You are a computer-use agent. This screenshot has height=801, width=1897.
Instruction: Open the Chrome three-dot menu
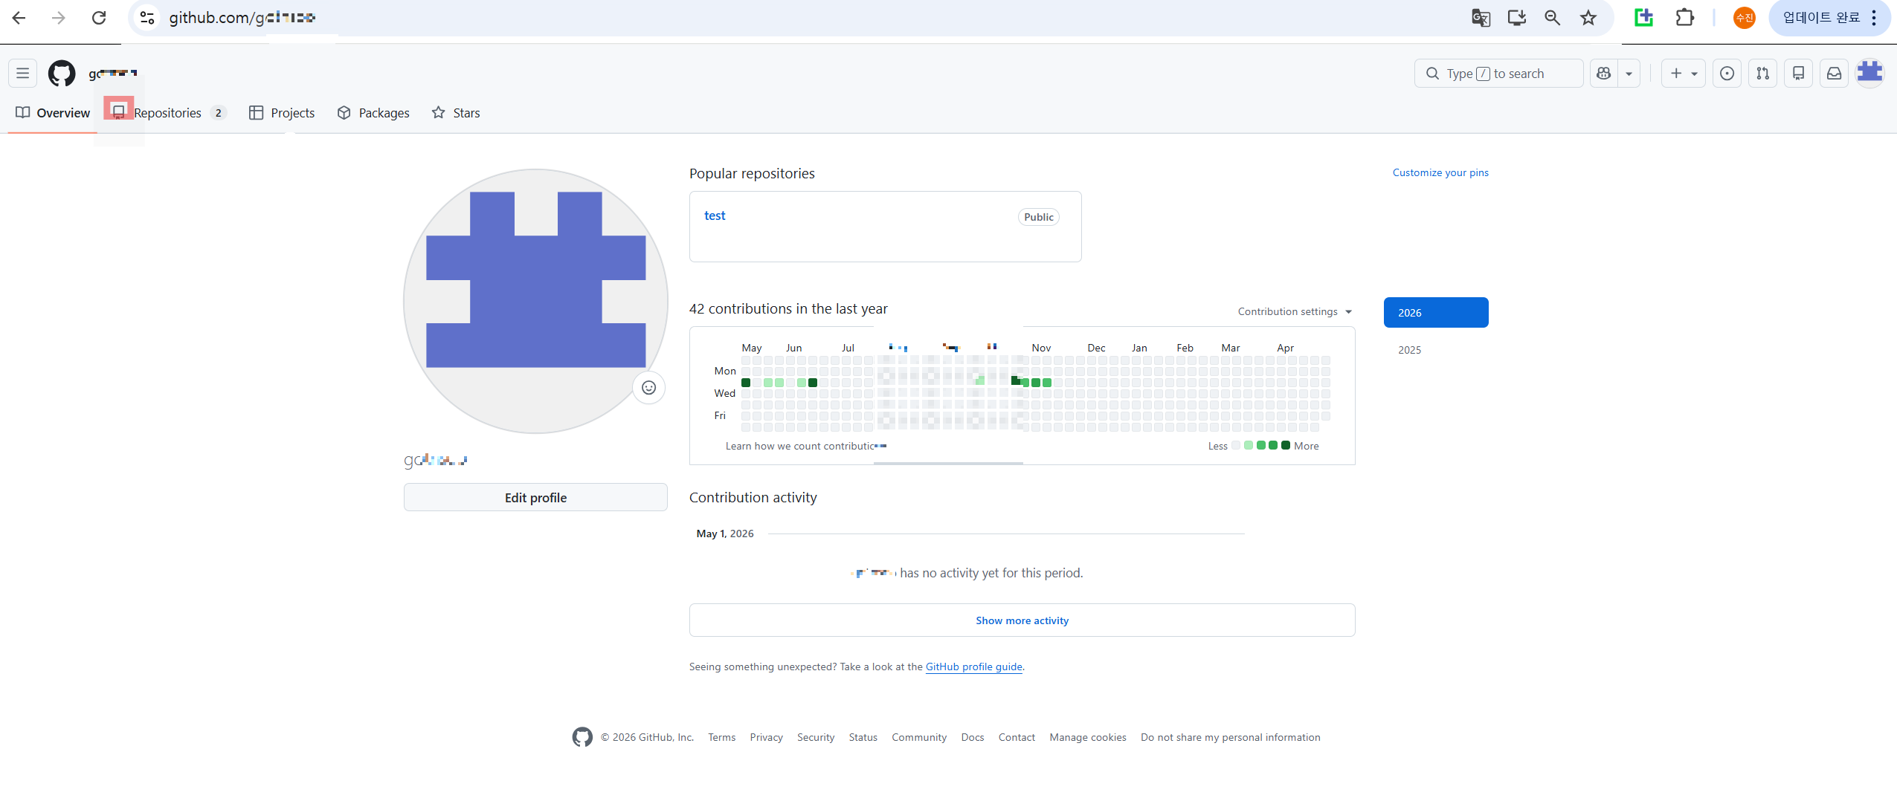(x=1875, y=18)
